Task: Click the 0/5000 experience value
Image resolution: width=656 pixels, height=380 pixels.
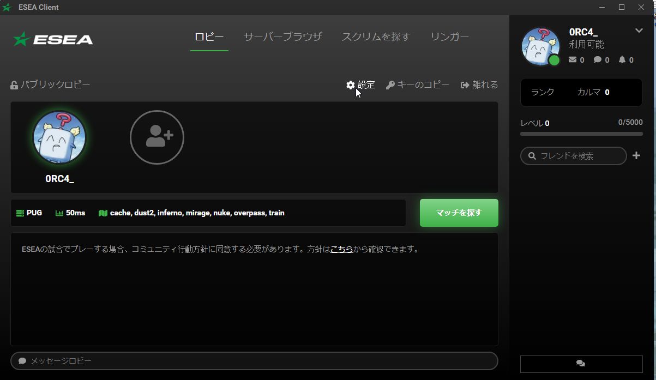Action: point(630,123)
